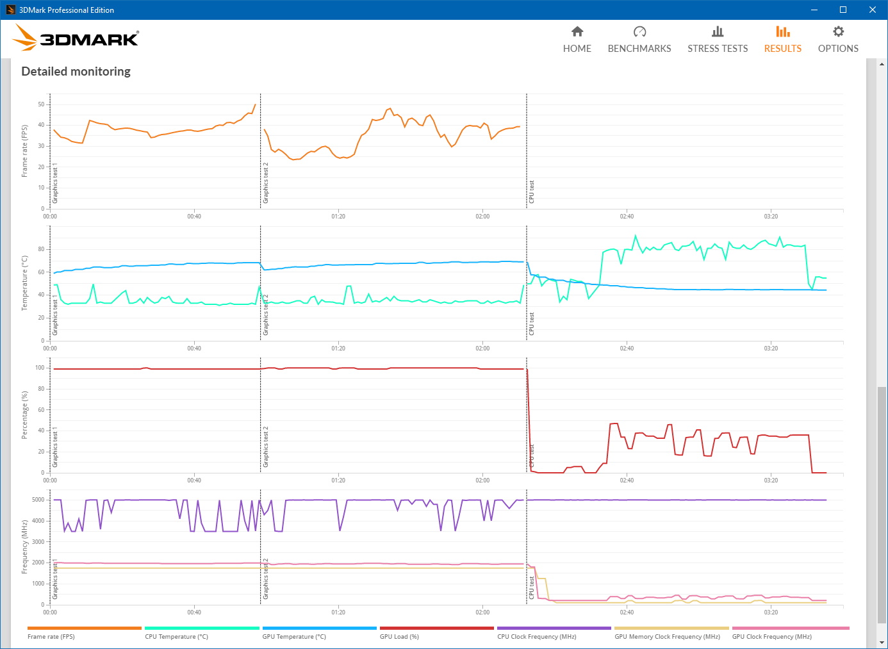The image size is (888, 649).
Task: Go to the STRESS TESTS tab label
Action: (718, 49)
